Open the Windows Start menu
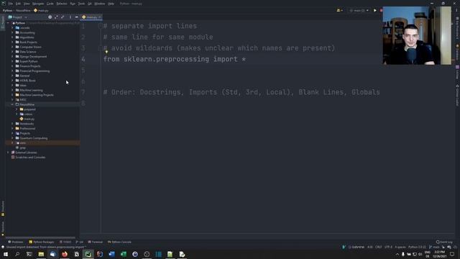The height and width of the screenshot is (259, 460). click(x=6, y=254)
